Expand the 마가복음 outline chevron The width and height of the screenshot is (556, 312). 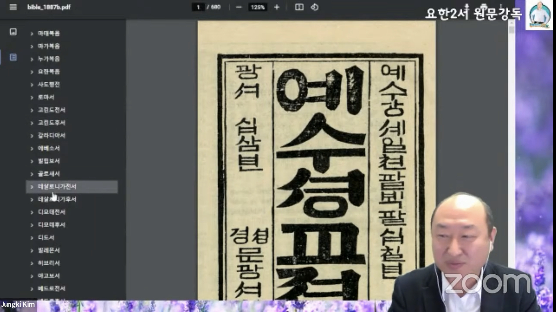click(32, 46)
